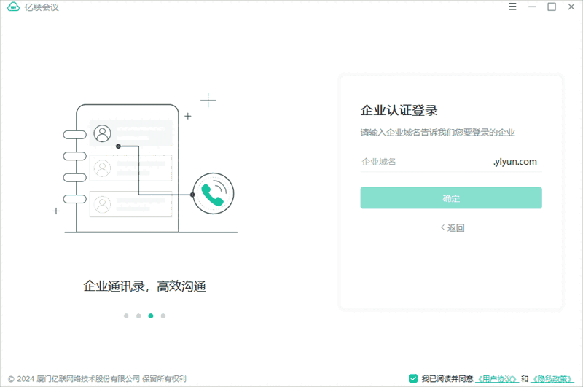Go back via 返回 link
The width and height of the screenshot is (583, 387).
[453, 228]
